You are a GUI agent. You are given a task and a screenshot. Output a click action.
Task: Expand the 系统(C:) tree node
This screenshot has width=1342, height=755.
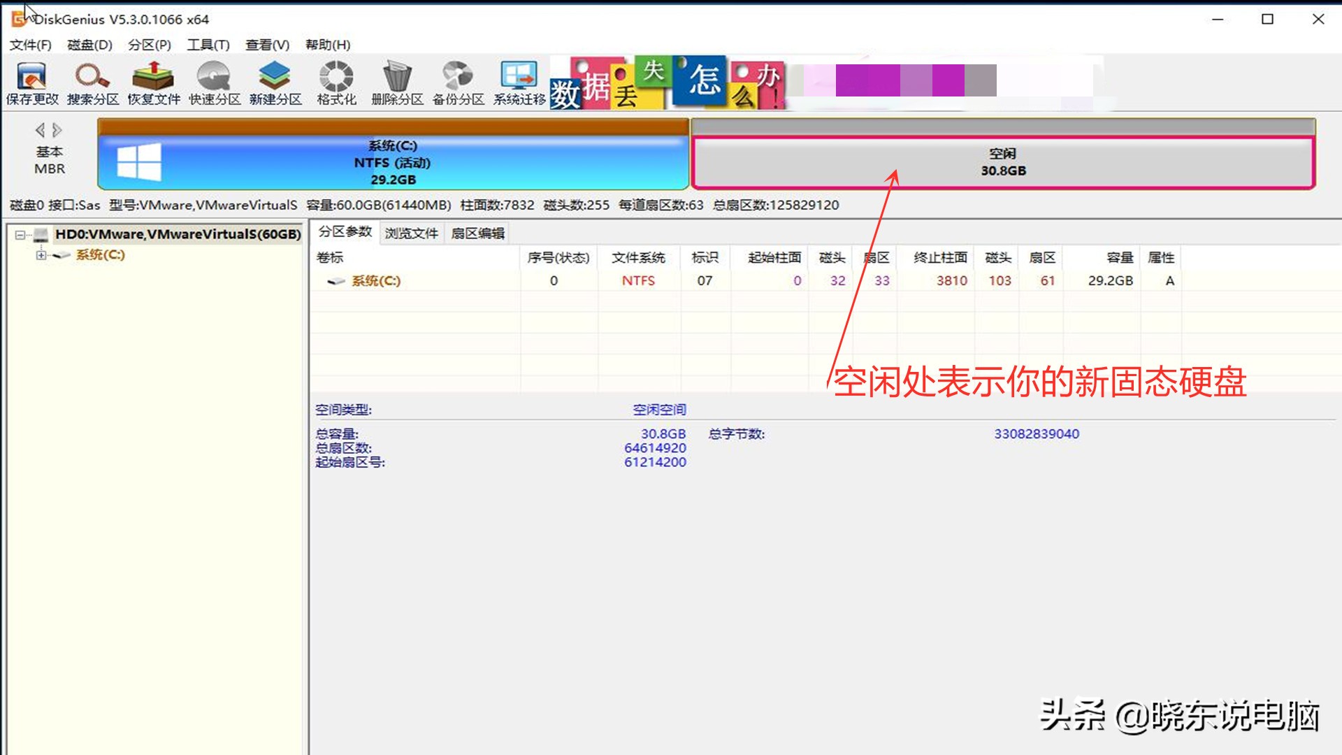(x=41, y=255)
